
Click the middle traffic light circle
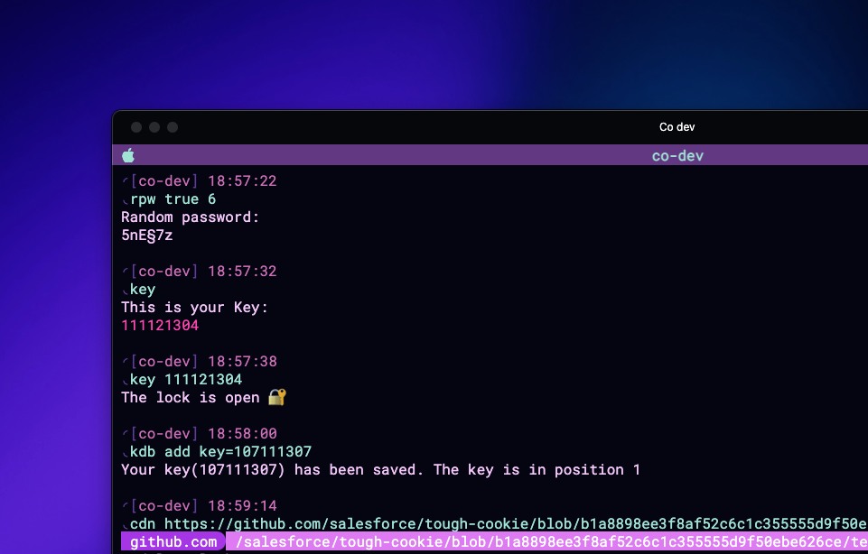pyautogui.click(x=154, y=127)
